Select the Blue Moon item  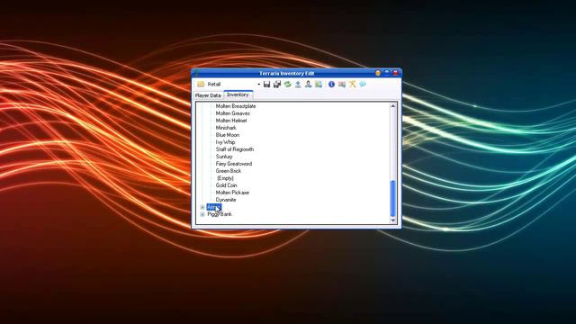pyautogui.click(x=228, y=135)
